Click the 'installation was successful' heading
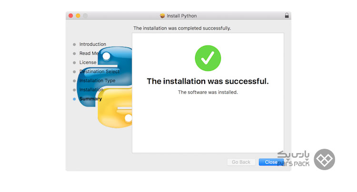 208,81
